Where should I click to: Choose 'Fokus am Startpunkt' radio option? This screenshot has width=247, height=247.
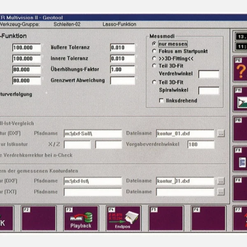pyautogui.click(x=154, y=51)
